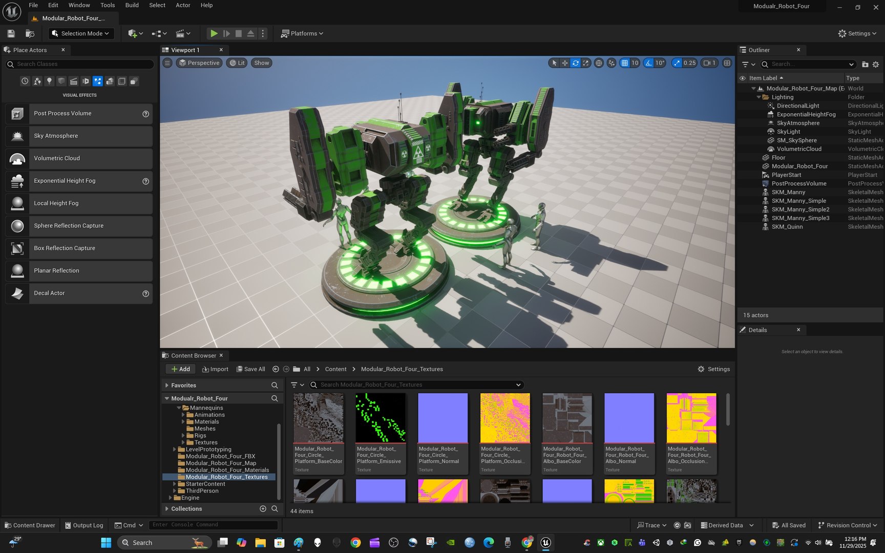Image resolution: width=885 pixels, height=553 pixels.
Task: Open Decal Actor help question icon
Action: click(145, 293)
